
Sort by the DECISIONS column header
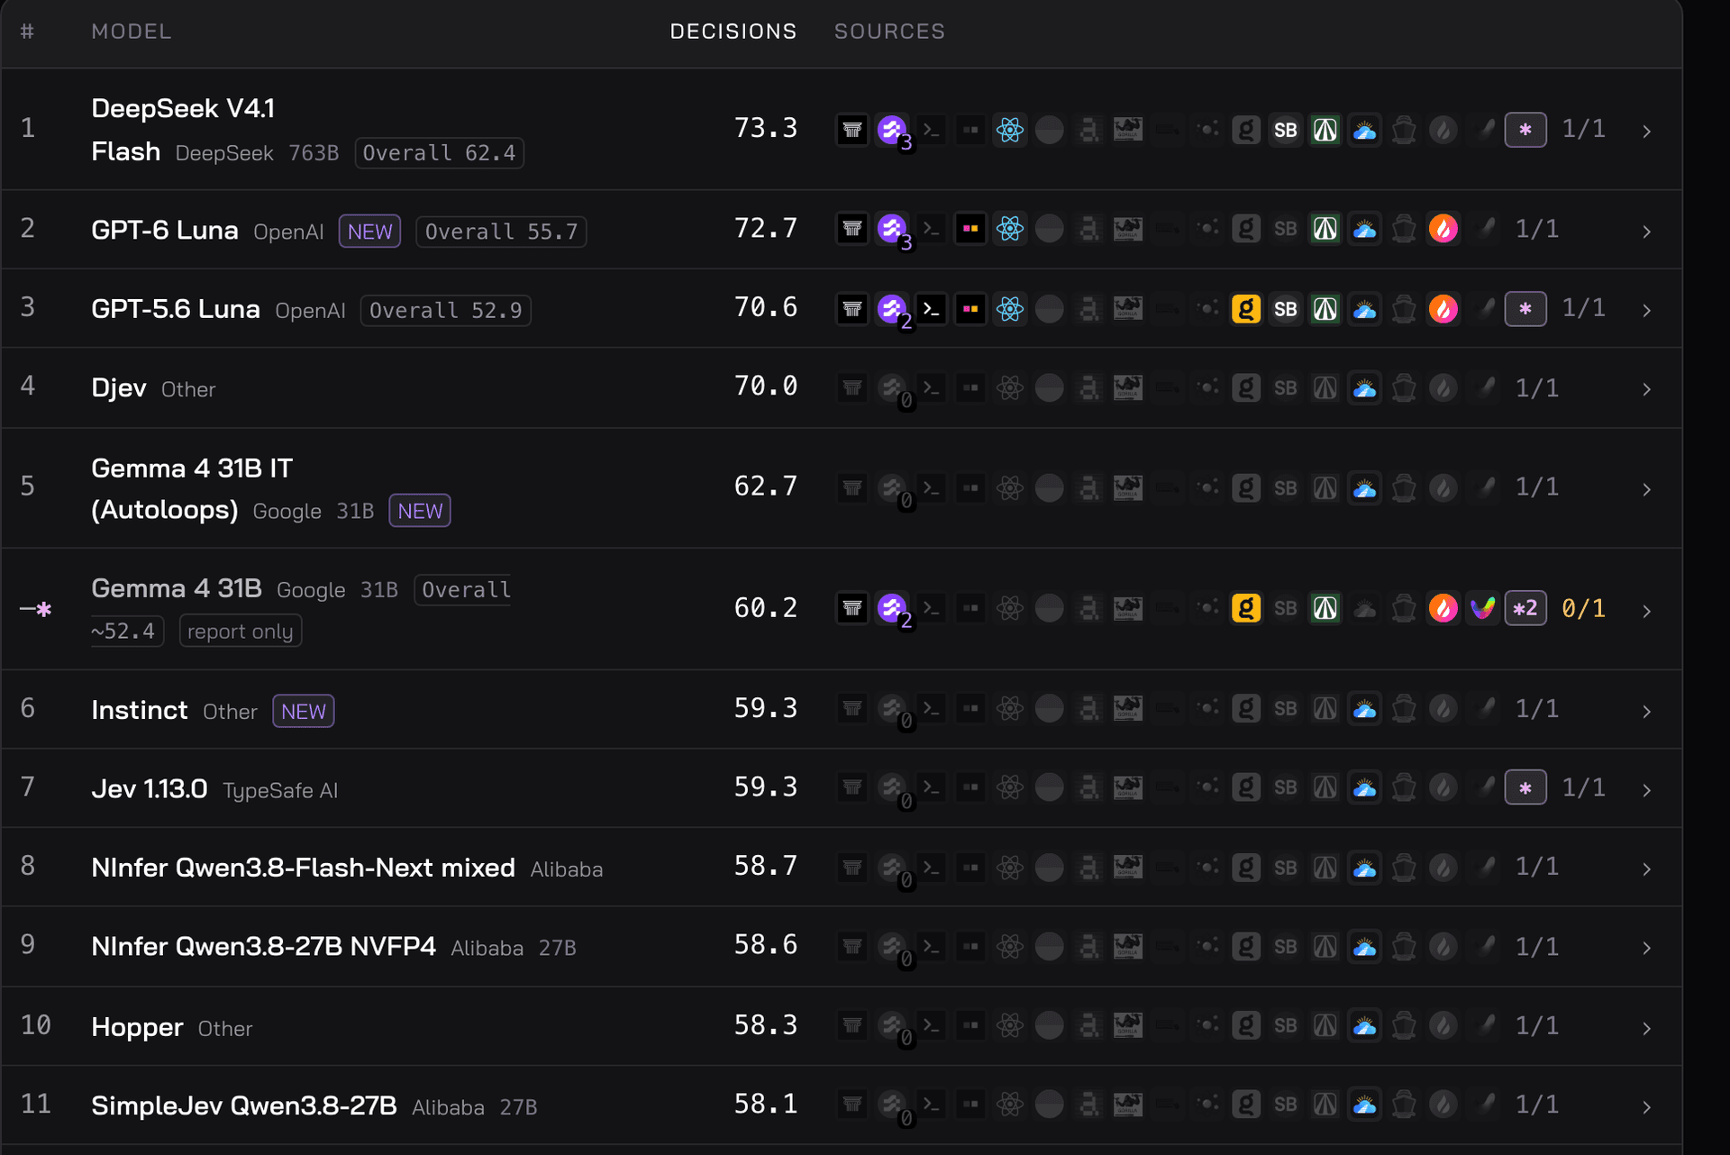(x=733, y=32)
